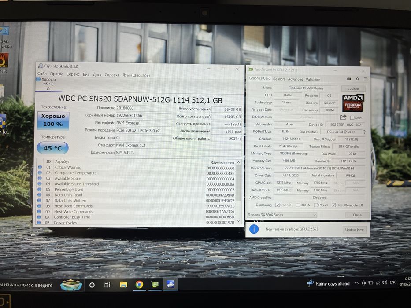Take a GPU-Z screenshot with camera icon
The image size is (411, 308).
349,79
